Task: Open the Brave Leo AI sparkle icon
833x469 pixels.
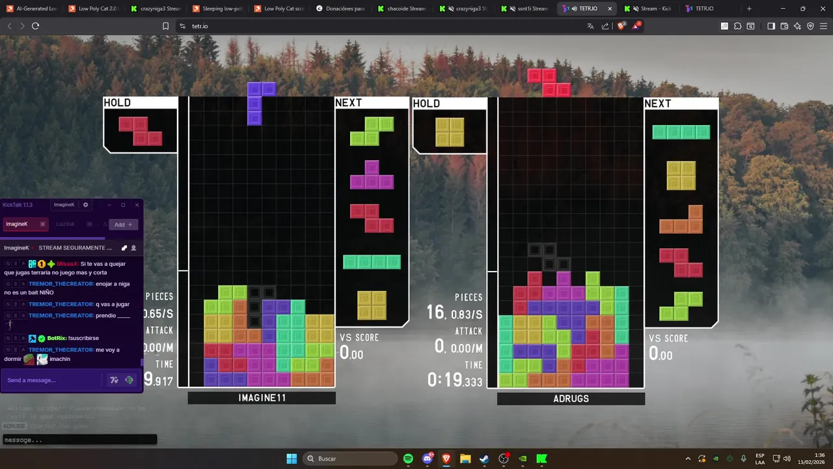Action: [x=797, y=26]
